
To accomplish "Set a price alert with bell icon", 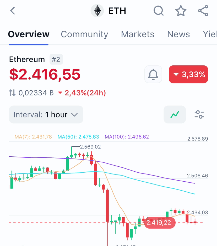I will click(x=153, y=74).
